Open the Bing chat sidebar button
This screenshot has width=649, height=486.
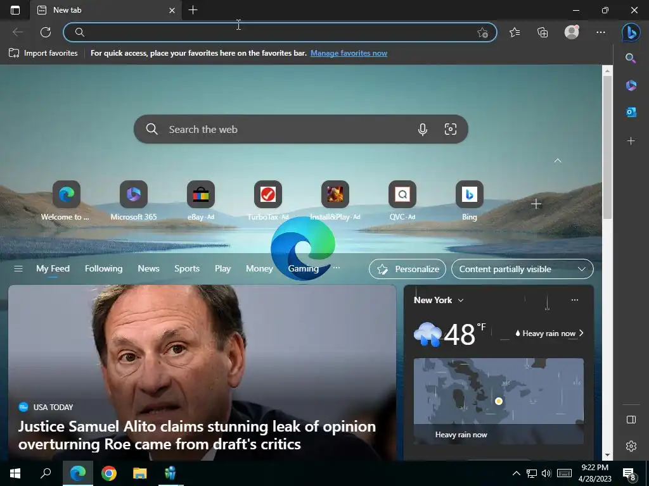pyautogui.click(x=631, y=32)
